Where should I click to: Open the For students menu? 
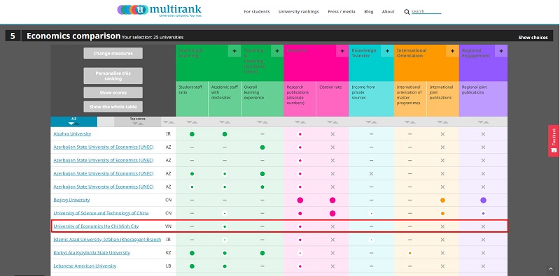click(257, 11)
